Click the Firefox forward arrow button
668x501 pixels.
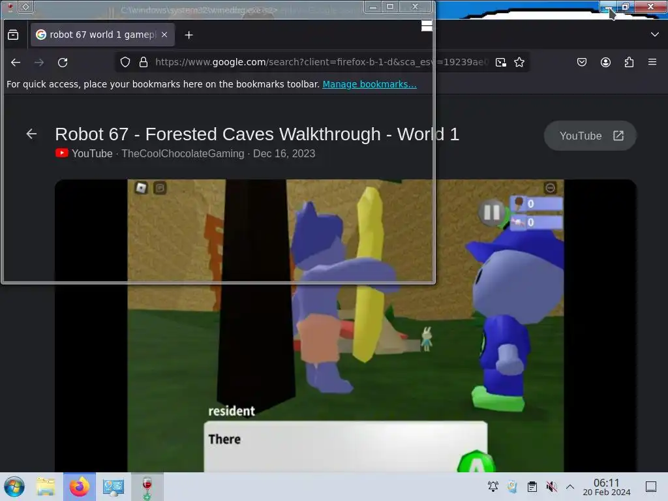click(39, 63)
